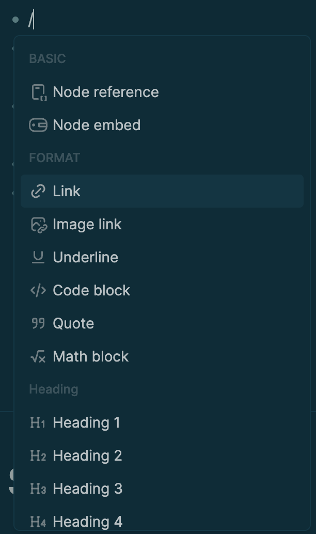Click the Code block brackets icon
Viewport: 316px width, 534px height.
point(38,290)
